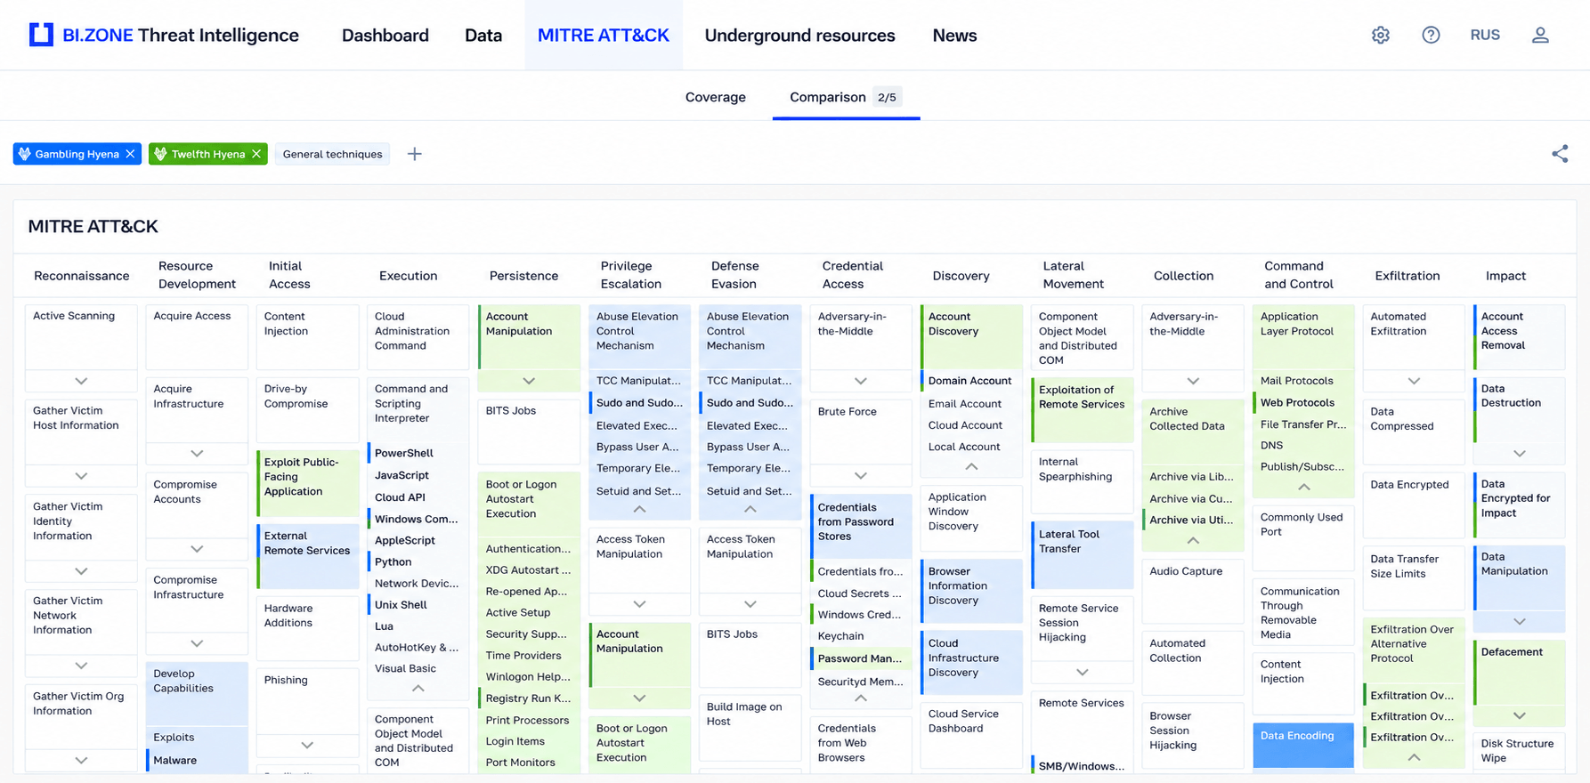This screenshot has width=1590, height=783.
Task: Add another group with plus icon
Action: click(x=415, y=154)
